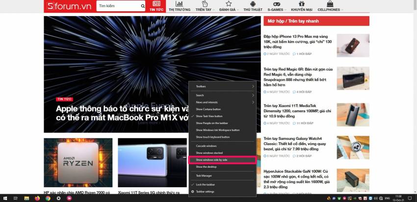This screenshot has height=202, width=417.
Task: Open Task View from taskbar
Action: pyautogui.click(x=15, y=198)
